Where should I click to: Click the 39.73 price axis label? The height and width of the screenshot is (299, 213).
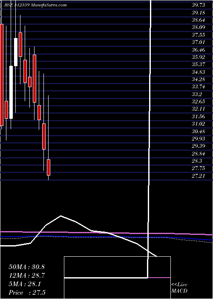(199, 5)
